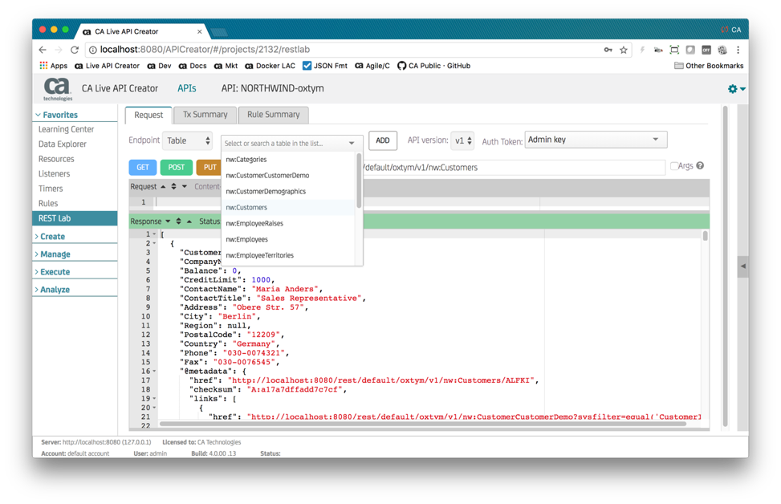
Task: Click Request panel up arrow
Action: [163, 187]
